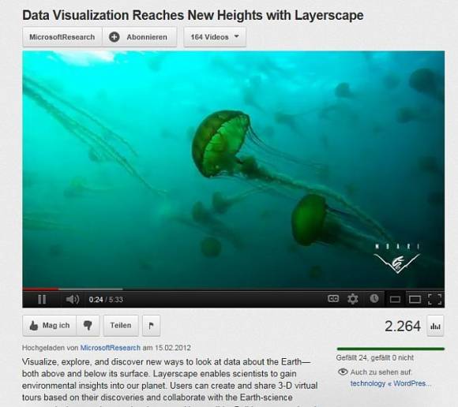Pause the video with the pause icon
Viewport: 458px width, 407px height.
[x=42, y=300]
